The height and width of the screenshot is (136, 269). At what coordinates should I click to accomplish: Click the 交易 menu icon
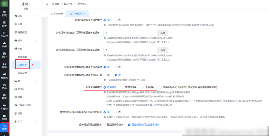(x=16, y=24)
